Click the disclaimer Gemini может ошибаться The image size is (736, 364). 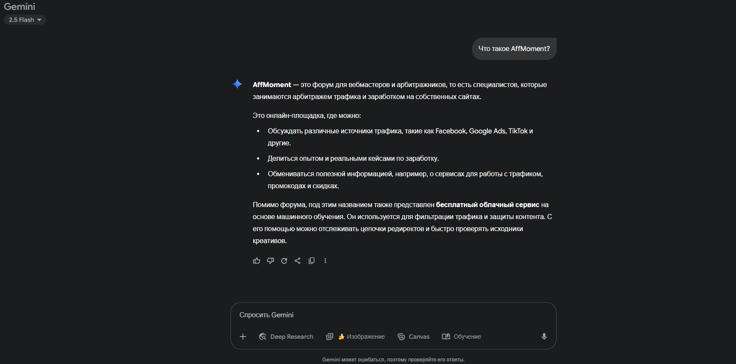click(393, 360)
